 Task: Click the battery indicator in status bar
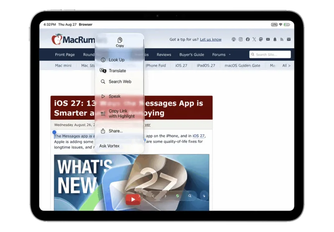[287, 25]
